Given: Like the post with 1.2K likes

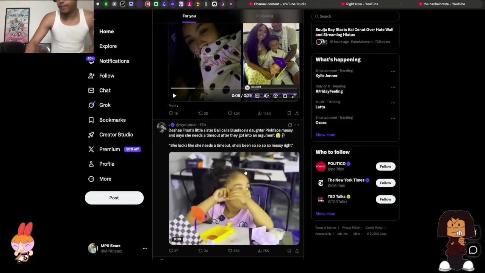Looking at the screenshot, I should coord(234,113).
